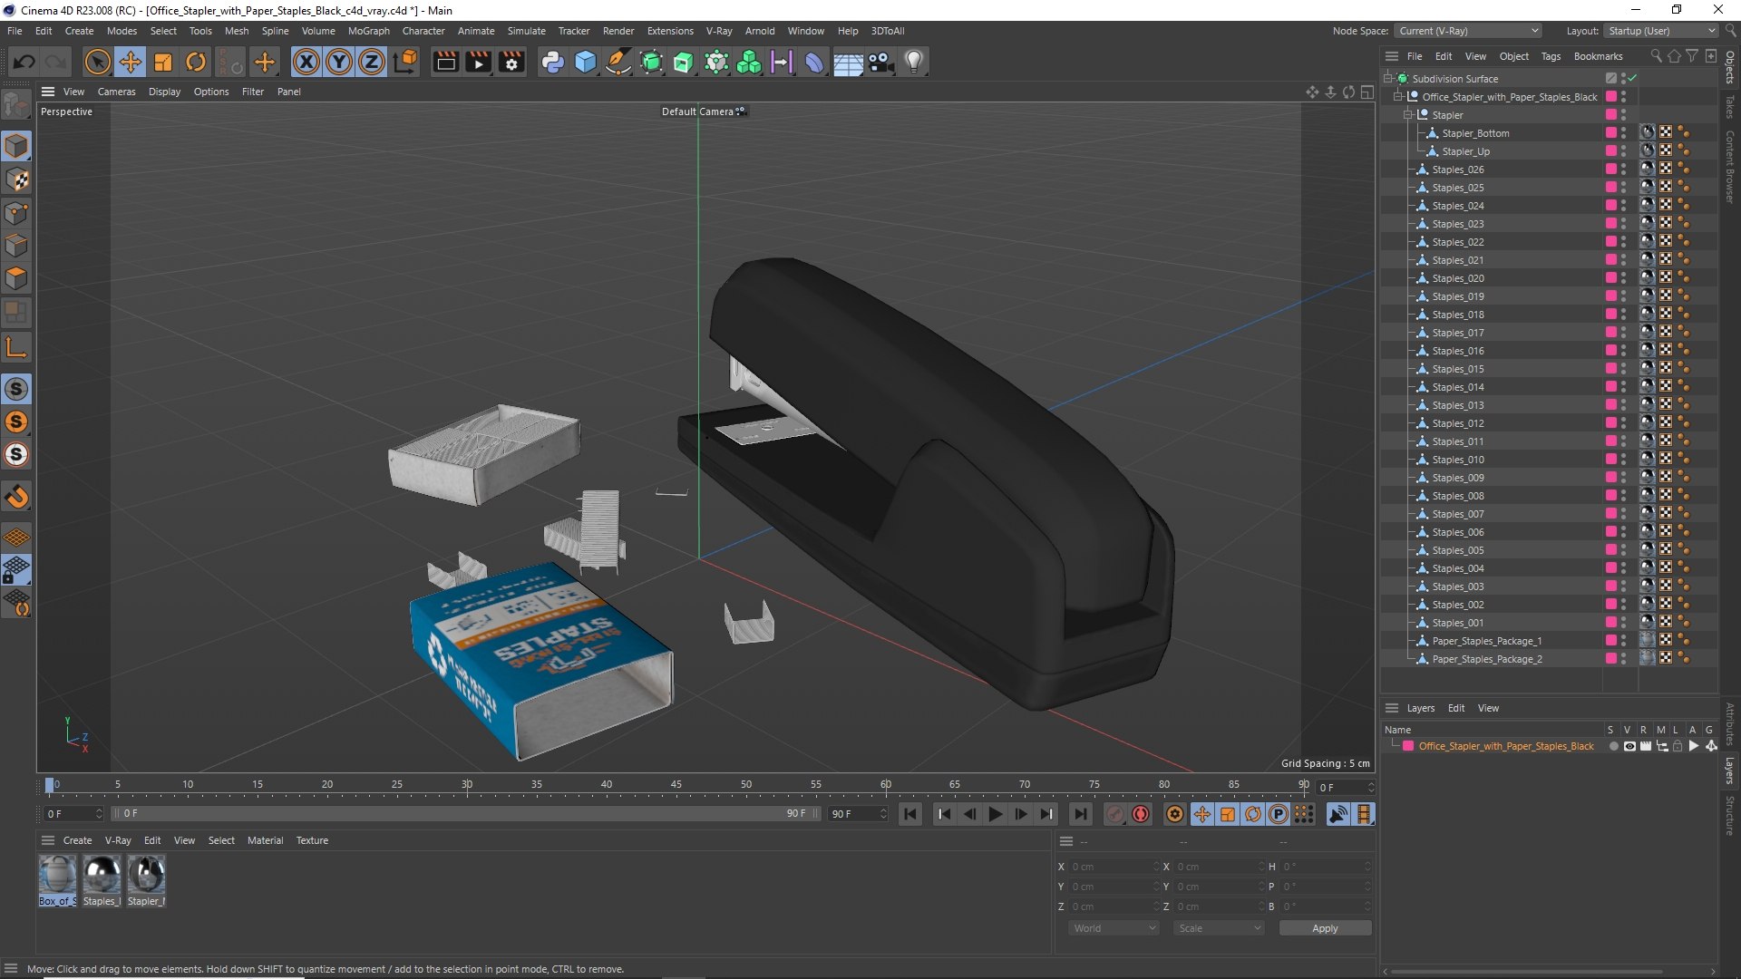
Task: Collapse Subdivision Surface tree node
Action: (1387, 79)
